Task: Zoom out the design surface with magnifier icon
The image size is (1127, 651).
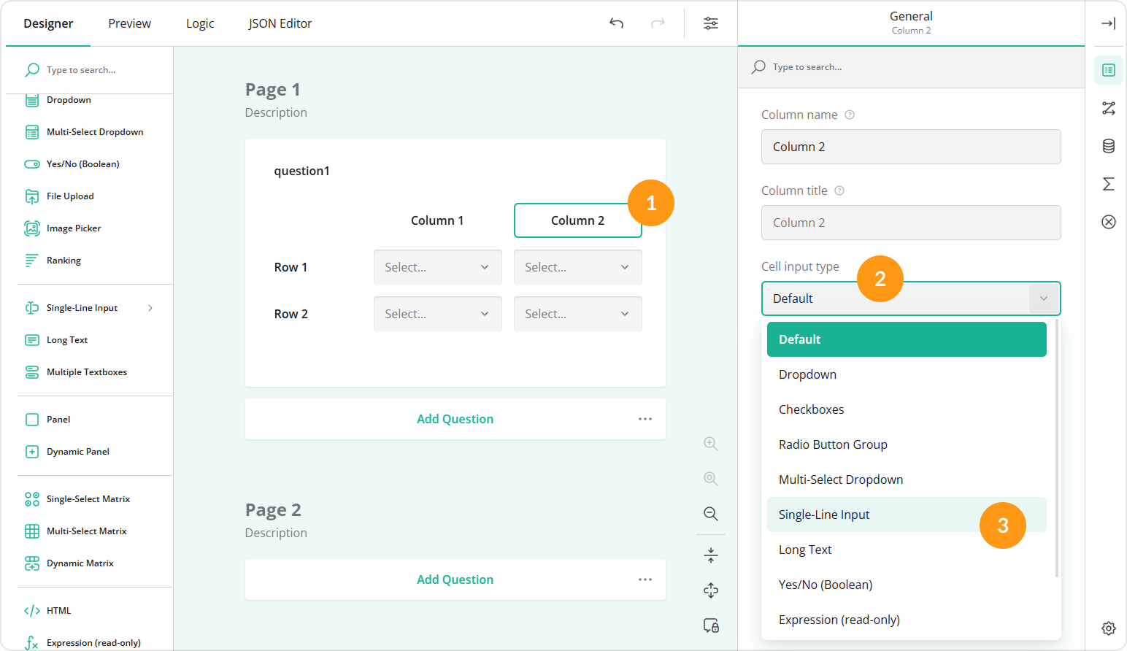Action: 710,514
